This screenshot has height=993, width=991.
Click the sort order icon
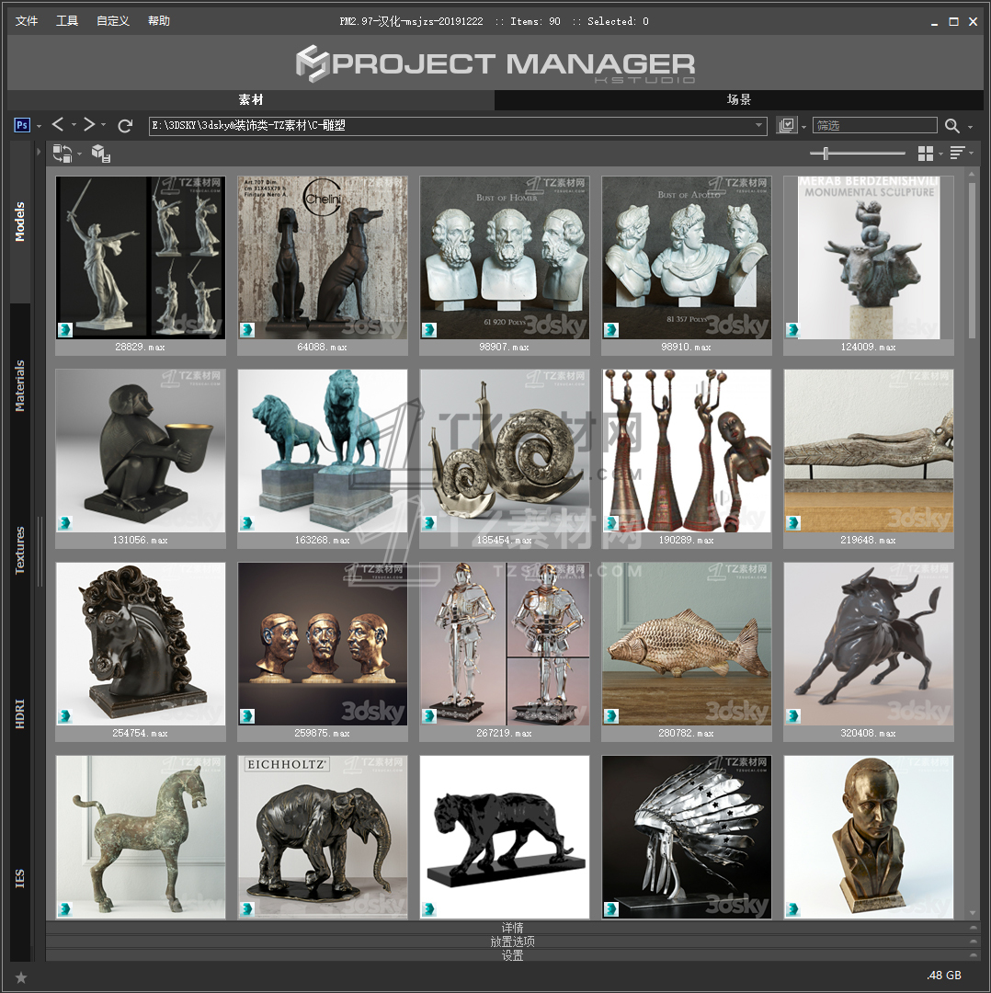coord(957,154)
